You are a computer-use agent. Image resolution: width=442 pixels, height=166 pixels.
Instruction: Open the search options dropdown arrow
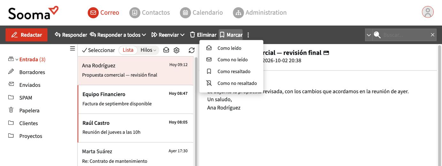(369, 35)
